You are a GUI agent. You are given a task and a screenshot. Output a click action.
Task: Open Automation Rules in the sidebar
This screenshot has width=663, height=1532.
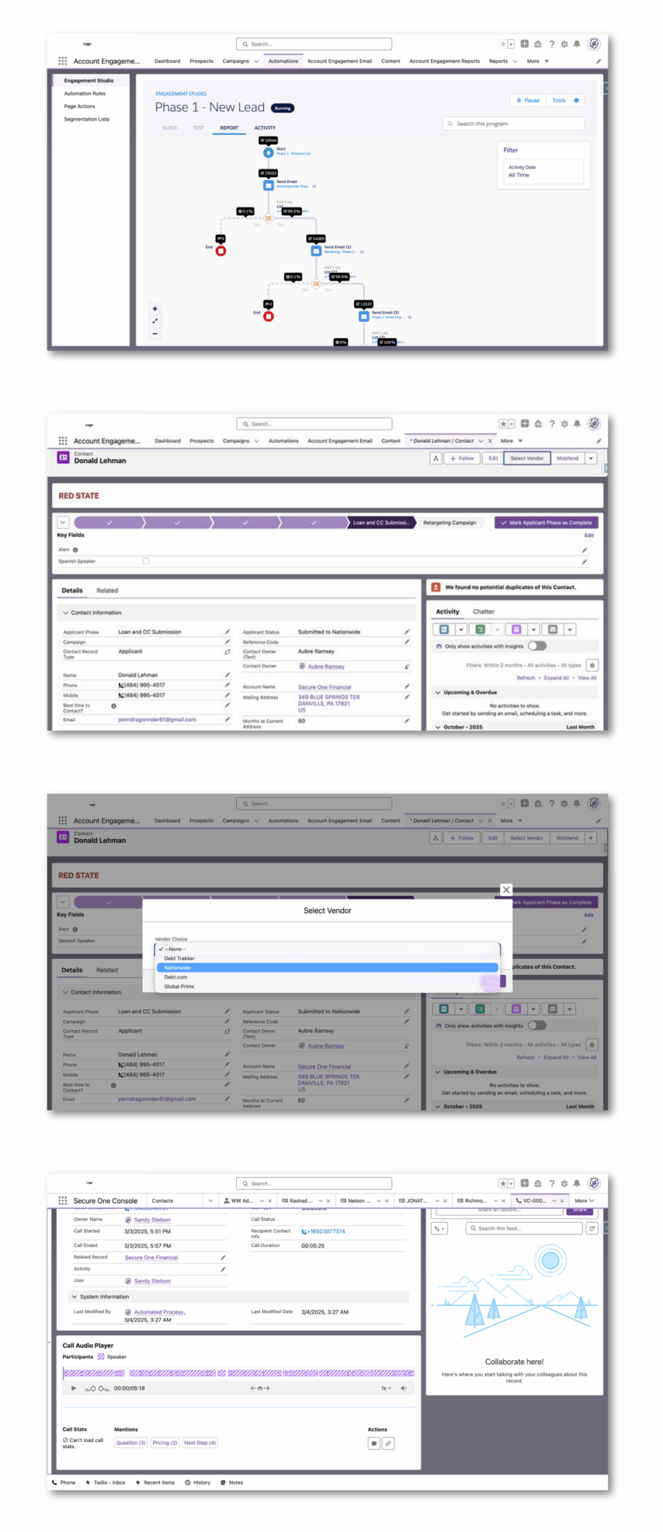click(85, 93)
